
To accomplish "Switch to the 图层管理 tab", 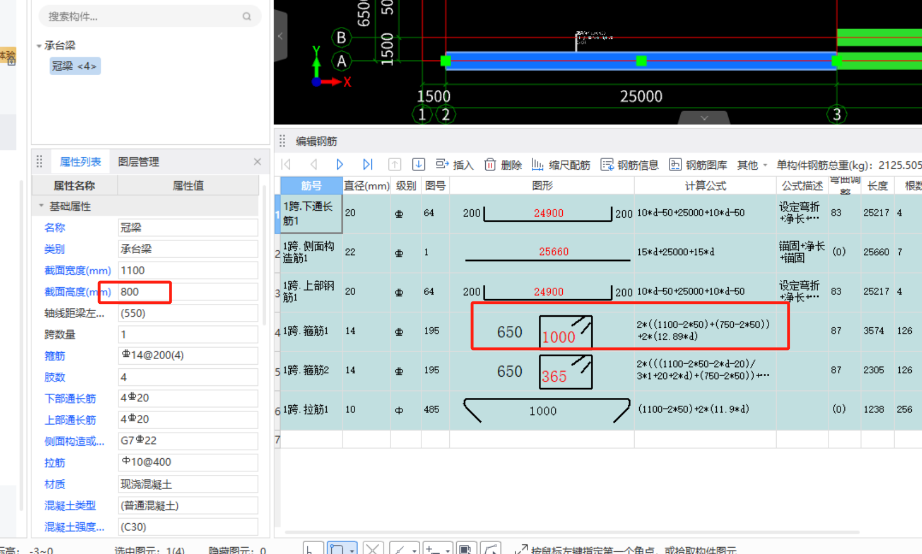I will 139,162.
